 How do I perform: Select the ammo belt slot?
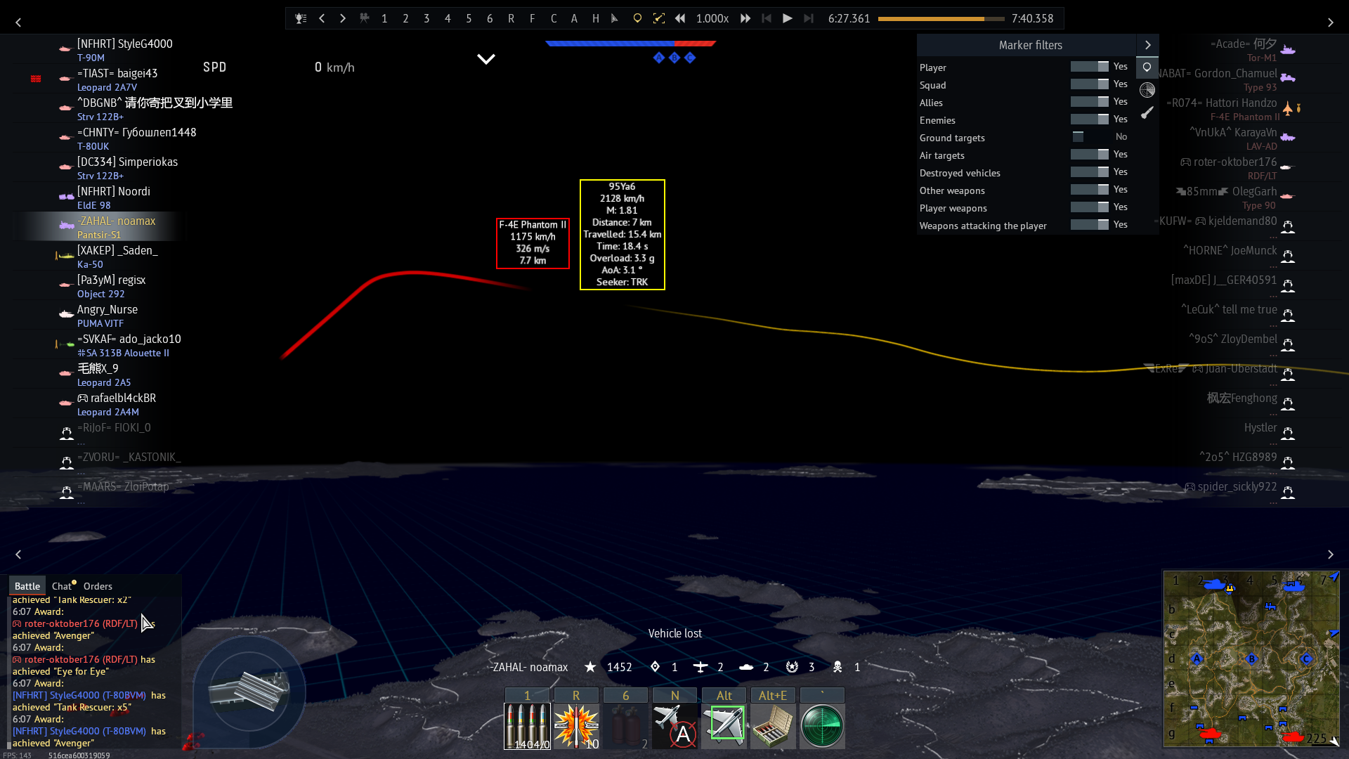pyautogui.click(x=527, y=726)
